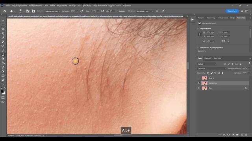Collapse the transform section in Properties
This screenshot has width=252, height=141.
click(x=198, y=29)
